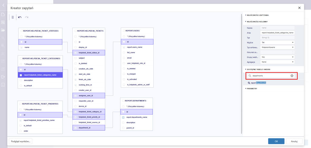Click the redo arrow icon
311x148 pixels.
pyautogui.click(x=27, y=17)
